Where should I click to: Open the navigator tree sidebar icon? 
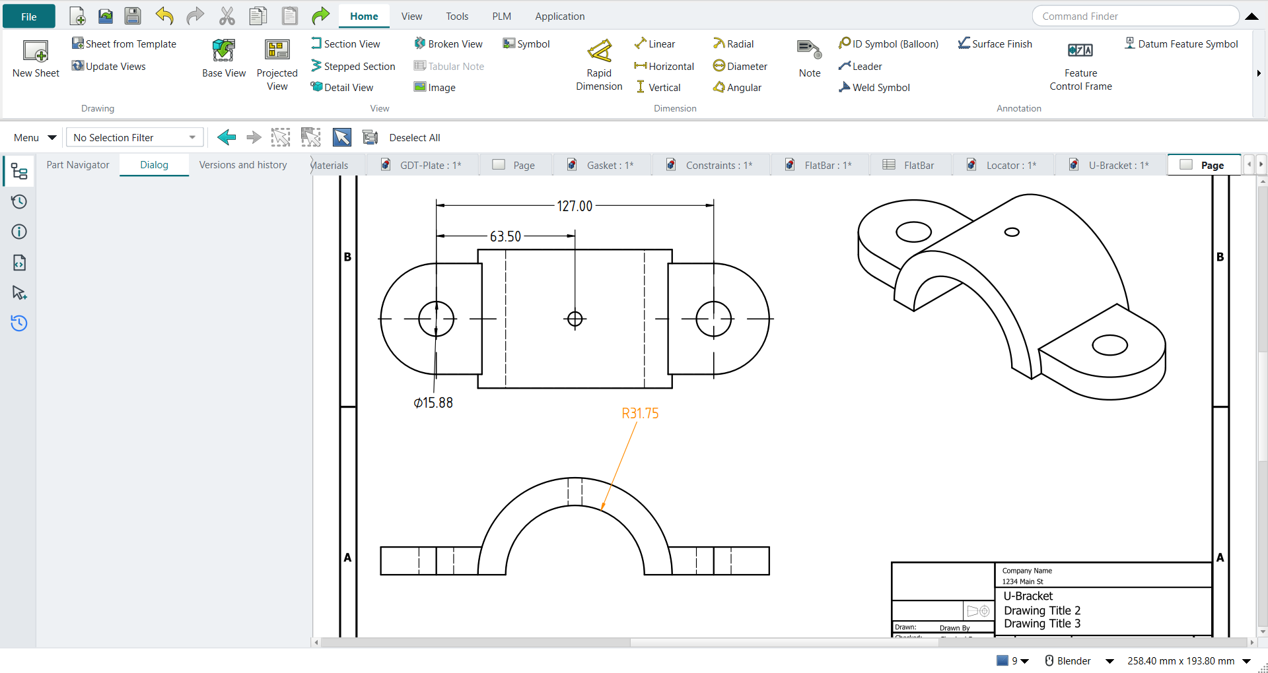[x=19, y=172]
